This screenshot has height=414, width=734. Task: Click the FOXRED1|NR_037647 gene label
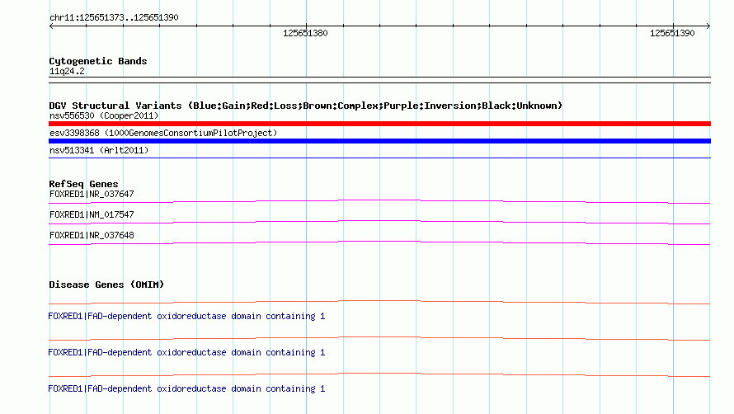pyautogui.click(x=92, y=194)
